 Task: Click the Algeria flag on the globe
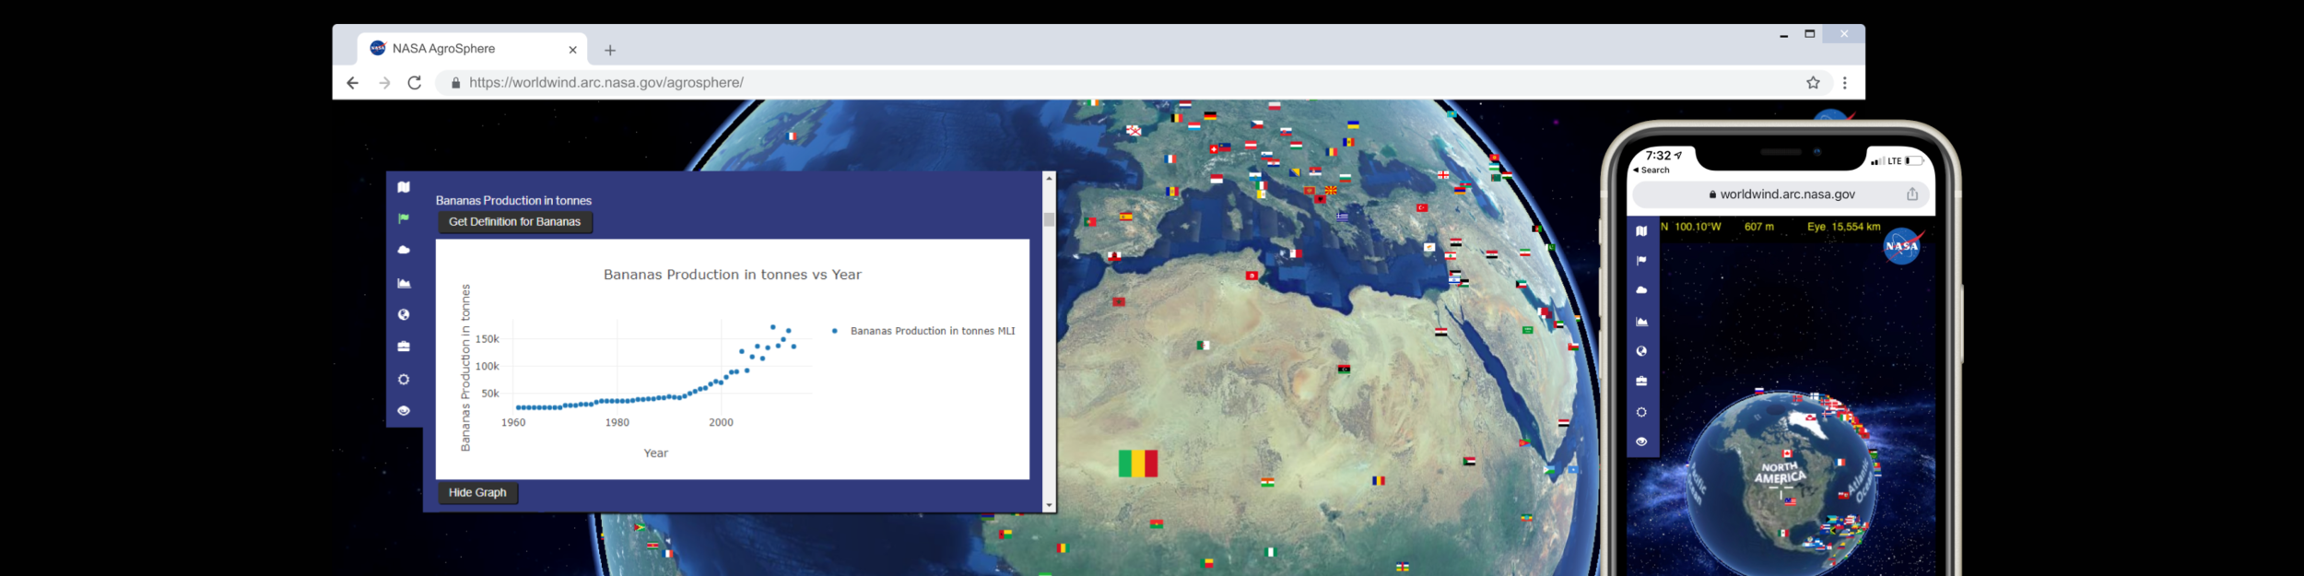1203,346
